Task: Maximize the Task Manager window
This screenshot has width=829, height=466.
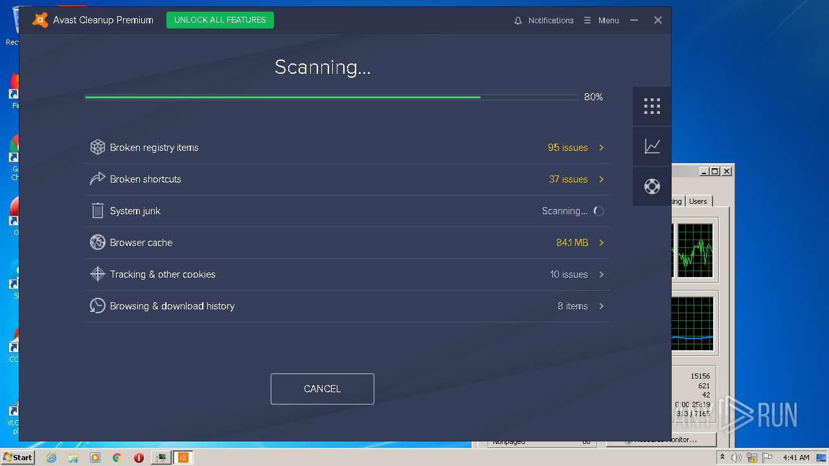Action: [715, 172]
